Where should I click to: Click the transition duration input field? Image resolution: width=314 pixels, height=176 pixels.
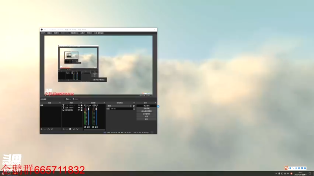pos(122,109)
